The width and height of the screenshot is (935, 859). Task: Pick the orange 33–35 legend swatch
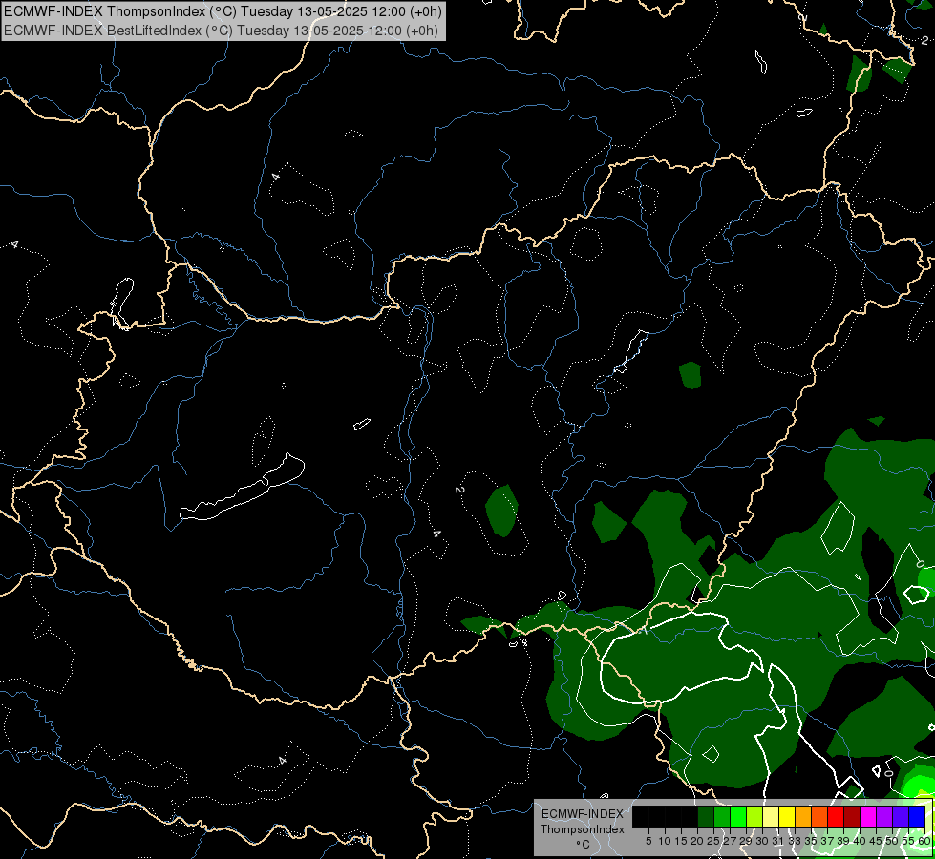click(803, 816)
